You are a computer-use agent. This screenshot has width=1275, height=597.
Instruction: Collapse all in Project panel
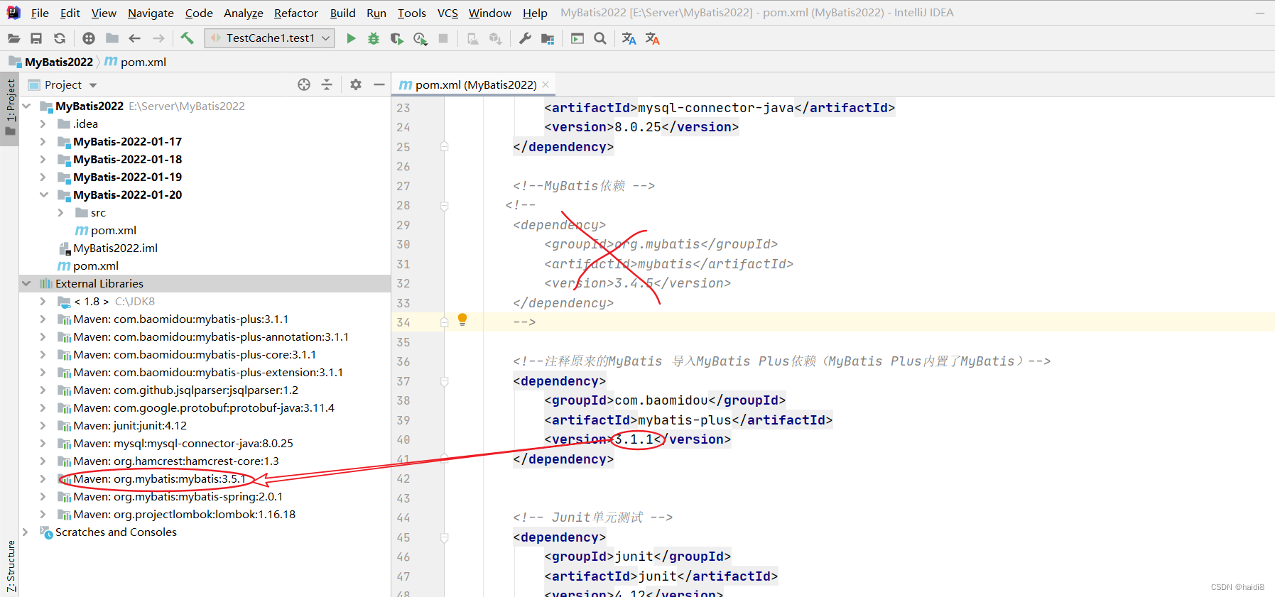click(x=327, y=84)
